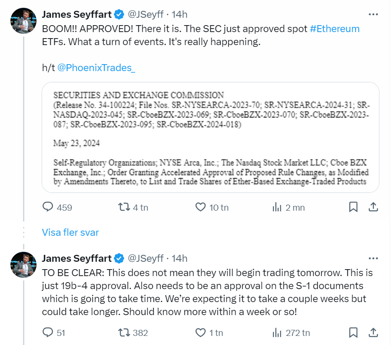The image size is (392, 345).
Task: Expand thread with Visa fler svar
Action: tap(70, 232)
